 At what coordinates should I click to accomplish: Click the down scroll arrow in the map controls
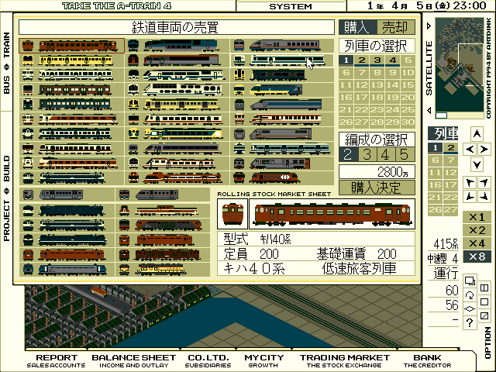pyautogui.click(x=477, y=165)
